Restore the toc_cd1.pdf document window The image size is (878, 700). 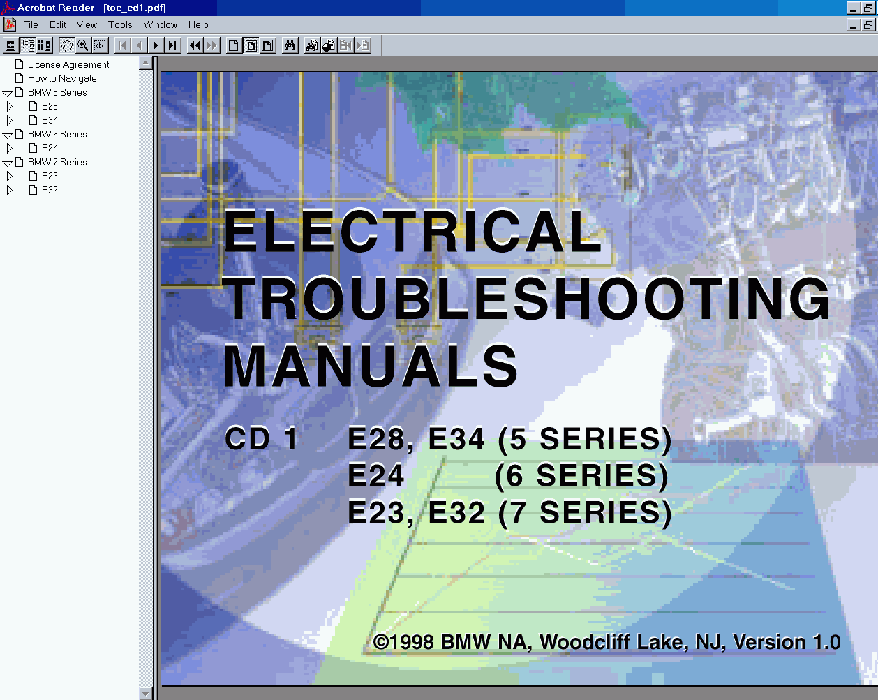point(868,24)
